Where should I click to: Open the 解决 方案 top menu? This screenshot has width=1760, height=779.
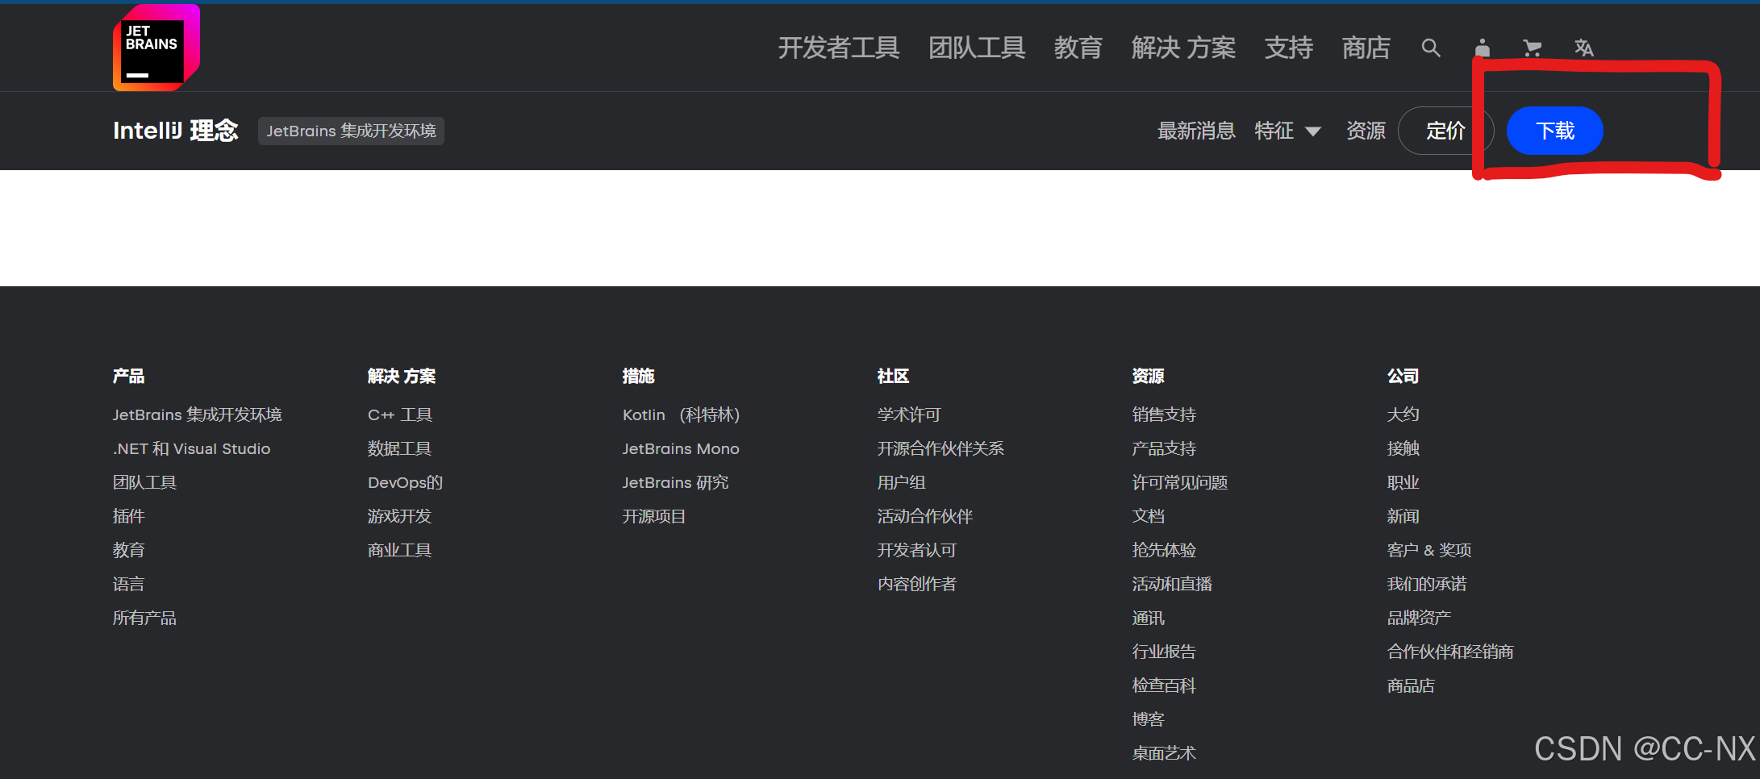[1183, 48]
